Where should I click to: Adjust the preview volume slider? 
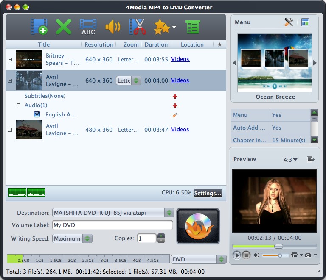275,255
